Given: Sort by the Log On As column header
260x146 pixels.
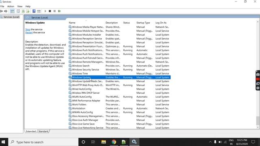Looking at the screenshot, I should click(x=161, y=23).
